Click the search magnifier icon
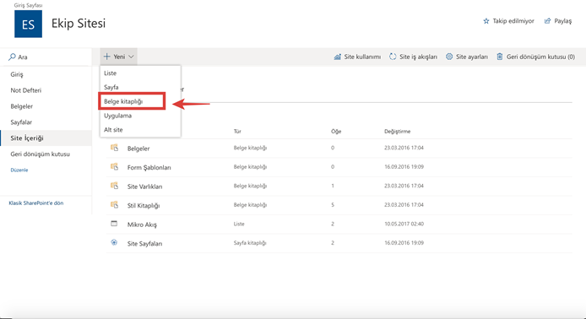The image size is (586, 319). pos(12,57)
